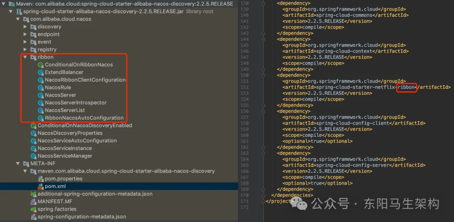Collapse the maven.com.alibaba.cloud folder arrow
This screenshot has width=454, height=222.
tap(25, 171)
